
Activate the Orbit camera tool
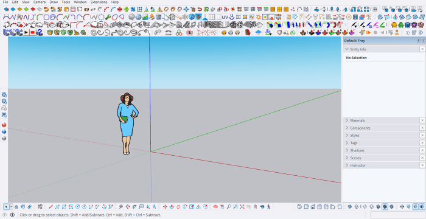point(215,207)
